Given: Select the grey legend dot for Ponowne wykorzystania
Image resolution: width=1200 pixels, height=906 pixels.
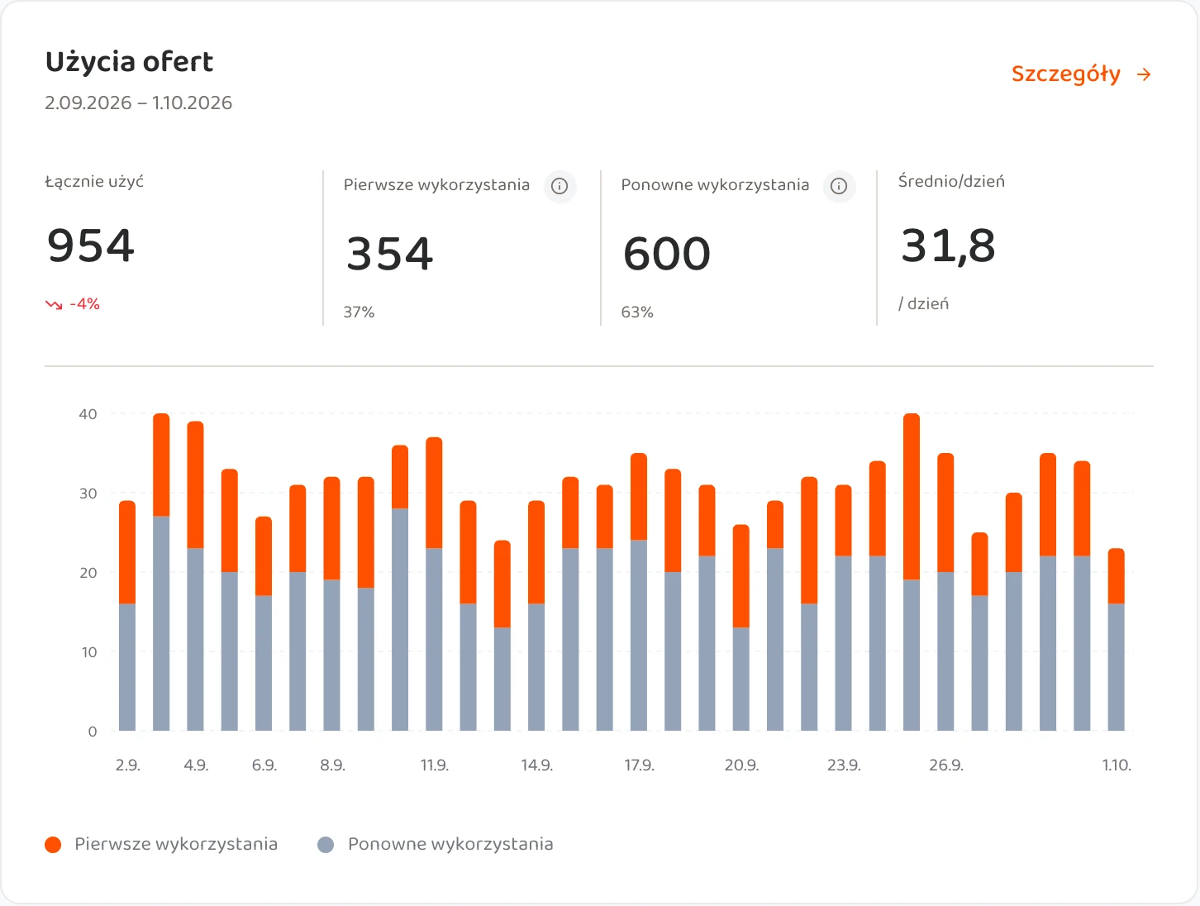Looking at the screenshot, I should (326, 844).
